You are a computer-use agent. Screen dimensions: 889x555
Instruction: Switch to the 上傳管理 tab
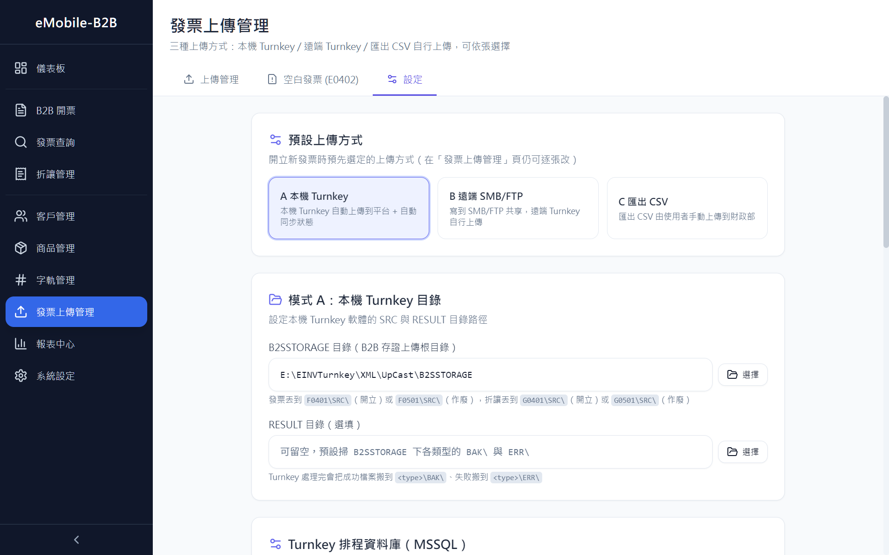point(211,80)
